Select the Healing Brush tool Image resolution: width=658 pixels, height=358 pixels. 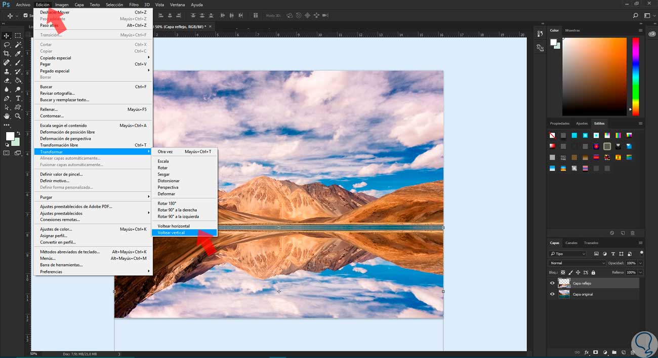pyautogui.click(x=7, y=63)
